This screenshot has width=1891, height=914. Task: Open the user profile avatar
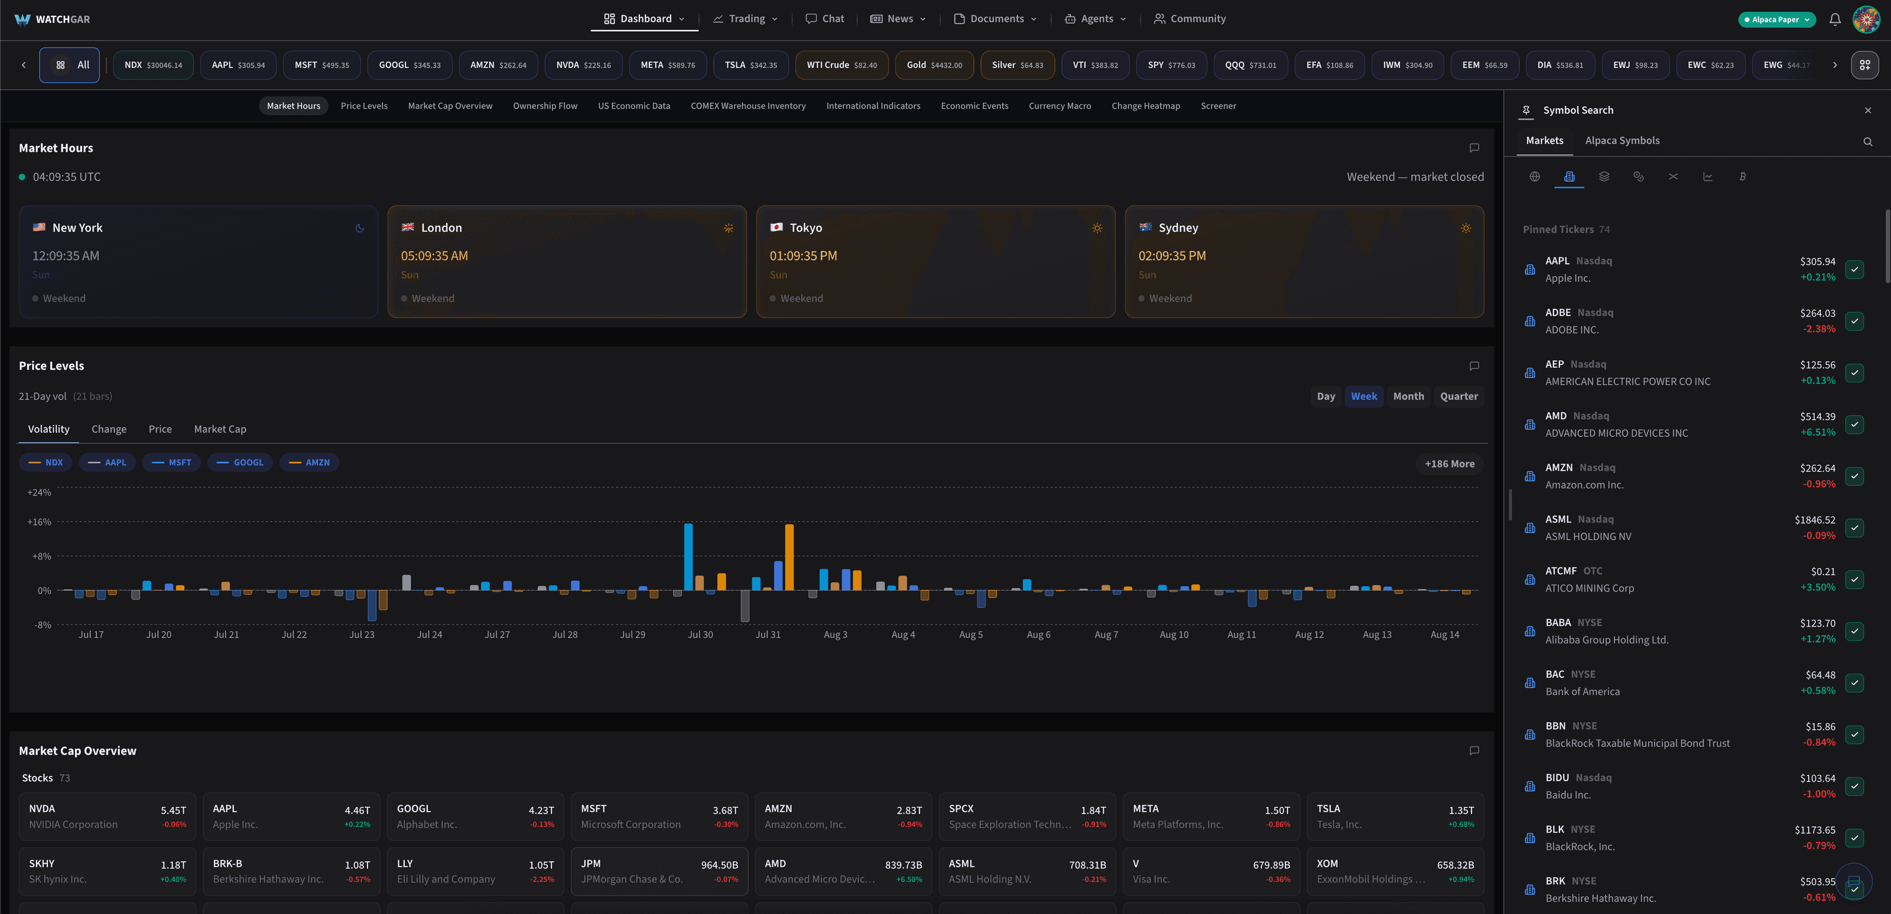coord(1866,20)
